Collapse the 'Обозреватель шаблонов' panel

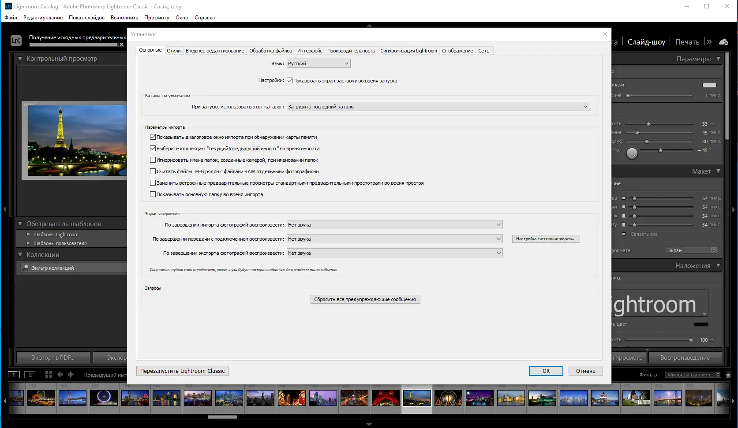click(20, 224)
